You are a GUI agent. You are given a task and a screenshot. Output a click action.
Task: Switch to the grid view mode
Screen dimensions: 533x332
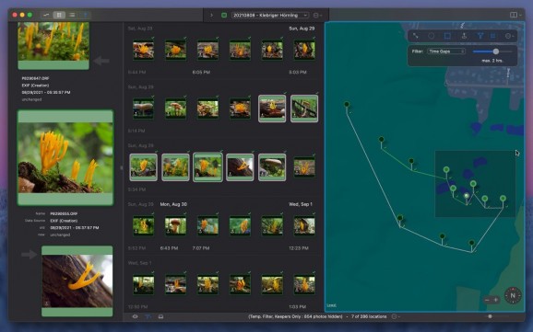[x=59, y=15]
